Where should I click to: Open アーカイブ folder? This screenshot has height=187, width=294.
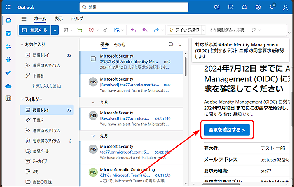pyautogui.click(x=47, y=161)
